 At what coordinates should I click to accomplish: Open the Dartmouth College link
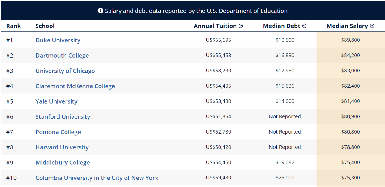(x=62, y=56)
